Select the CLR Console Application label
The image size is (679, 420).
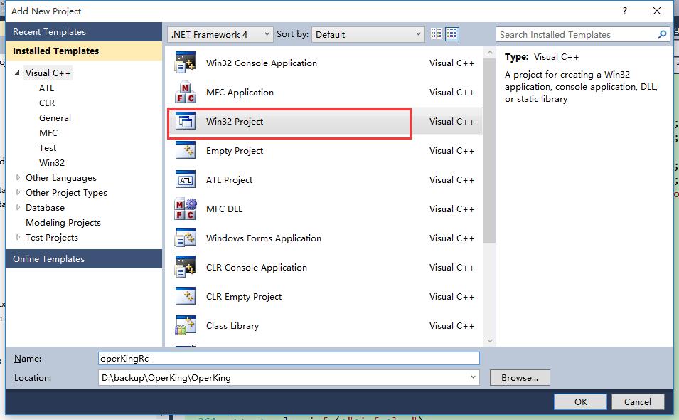click(257, 268)
